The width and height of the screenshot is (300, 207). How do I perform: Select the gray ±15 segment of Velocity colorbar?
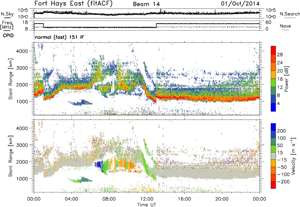point(273,156)
